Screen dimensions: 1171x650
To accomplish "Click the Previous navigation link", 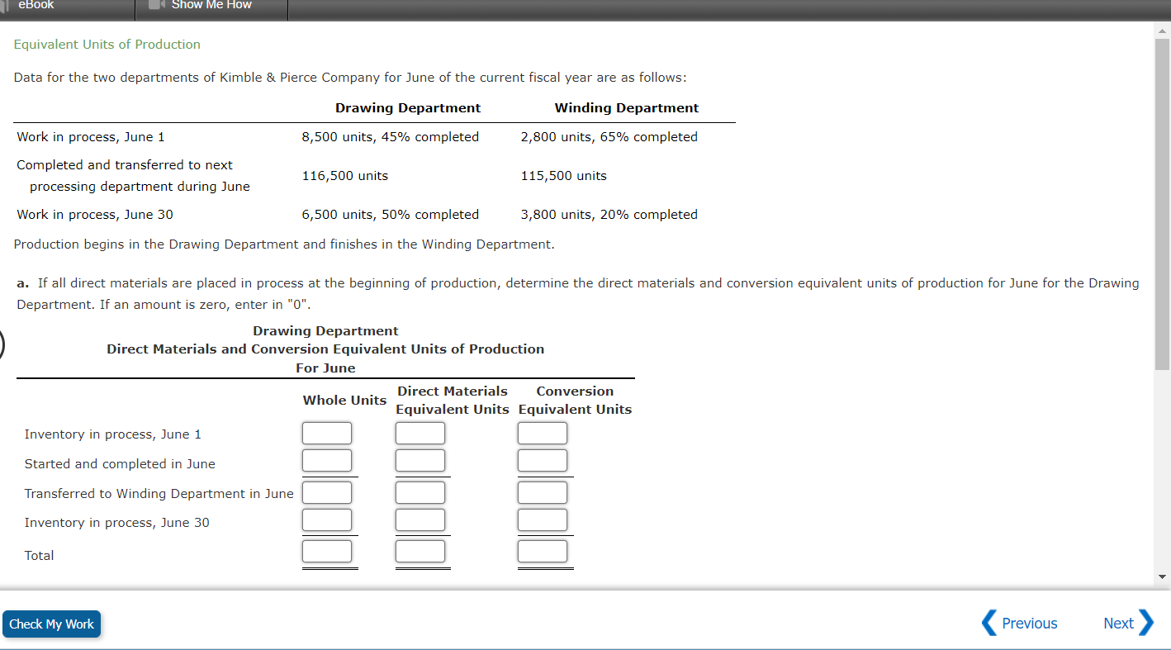I will 1028,623.
